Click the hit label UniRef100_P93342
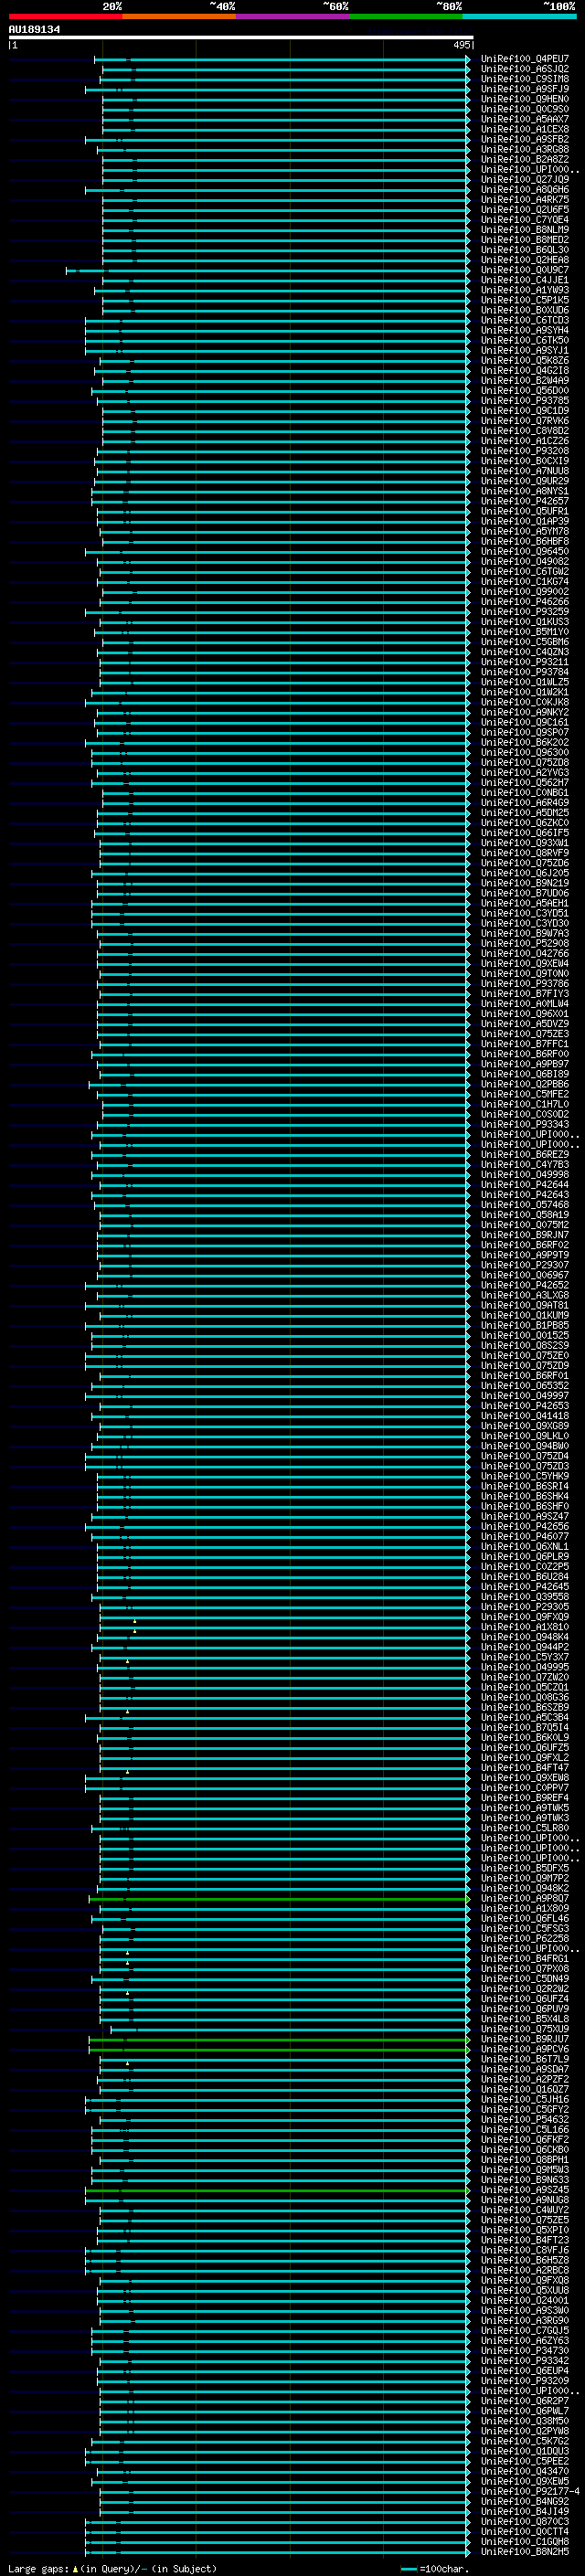Viewport: 585px width, 2576px height. tap(525, 2360)
